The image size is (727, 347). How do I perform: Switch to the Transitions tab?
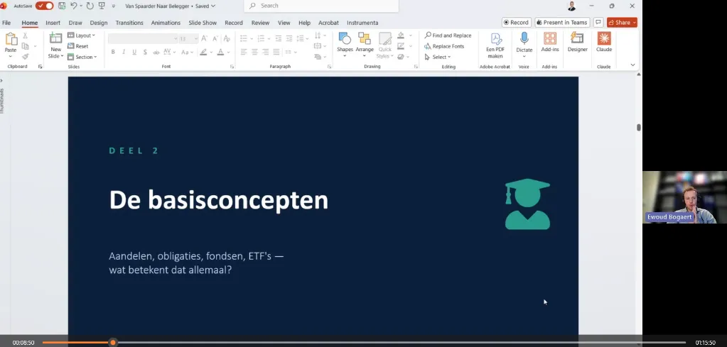[x=129, y=23]
